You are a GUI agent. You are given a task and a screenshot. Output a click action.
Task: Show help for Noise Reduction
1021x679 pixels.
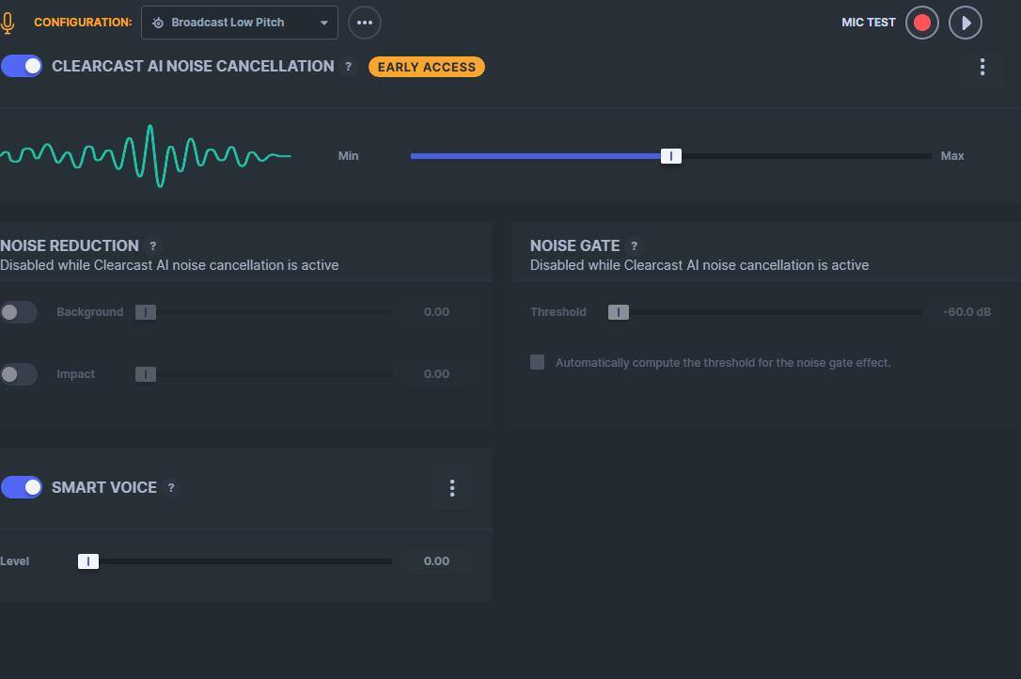click(153, 246)
